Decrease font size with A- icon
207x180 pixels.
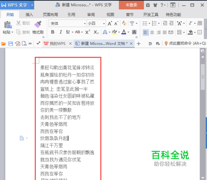(x=116, y=23)
